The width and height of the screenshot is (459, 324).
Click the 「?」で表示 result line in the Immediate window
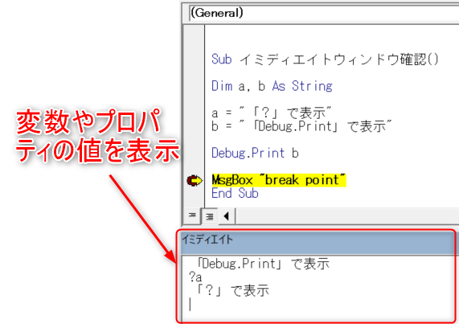point(232,290)
